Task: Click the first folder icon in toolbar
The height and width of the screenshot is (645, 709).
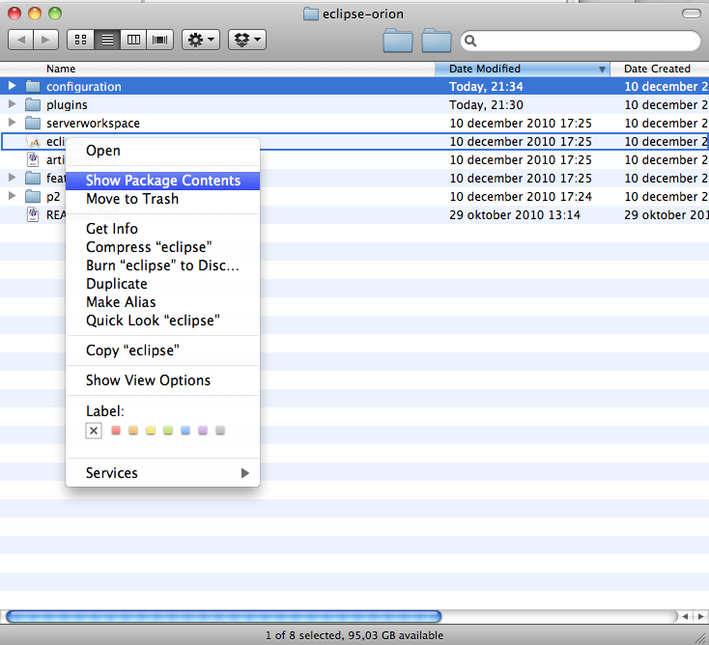Action: pyautogui.click(x=398, y=41)
